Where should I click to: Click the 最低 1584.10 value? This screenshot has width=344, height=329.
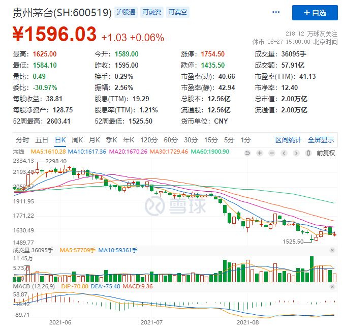[x=45, y=65]
